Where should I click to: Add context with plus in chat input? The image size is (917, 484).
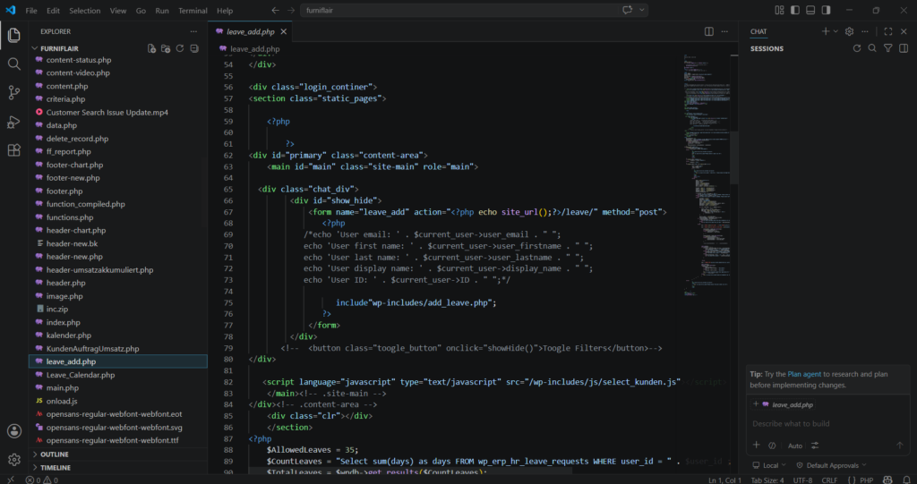point(756,445)
